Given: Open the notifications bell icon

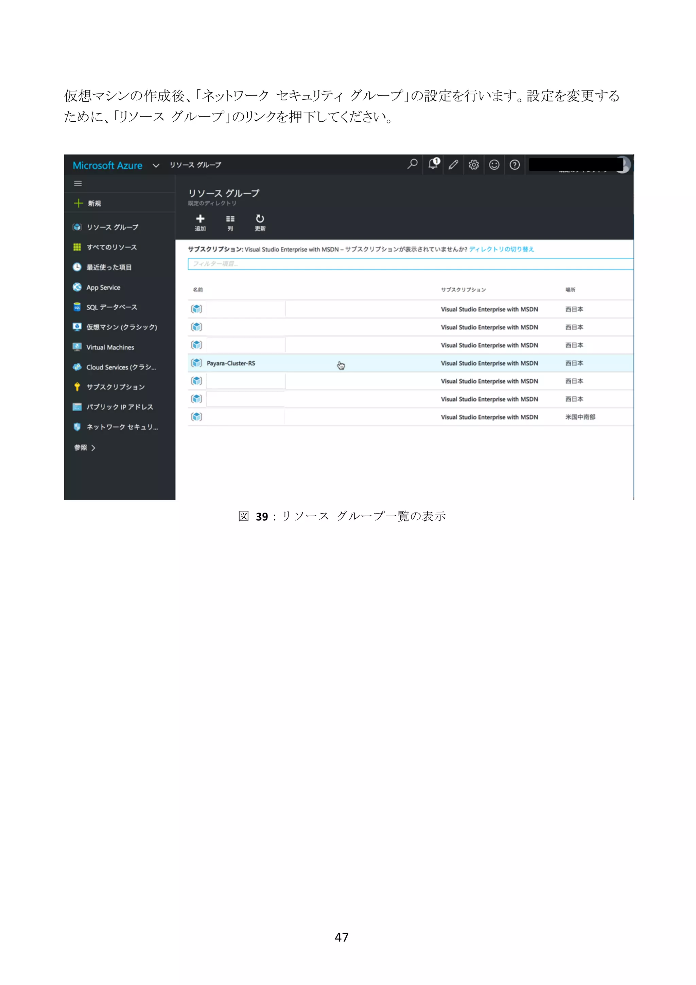Looking at the screenshot, I should click(x=433, y=164).
